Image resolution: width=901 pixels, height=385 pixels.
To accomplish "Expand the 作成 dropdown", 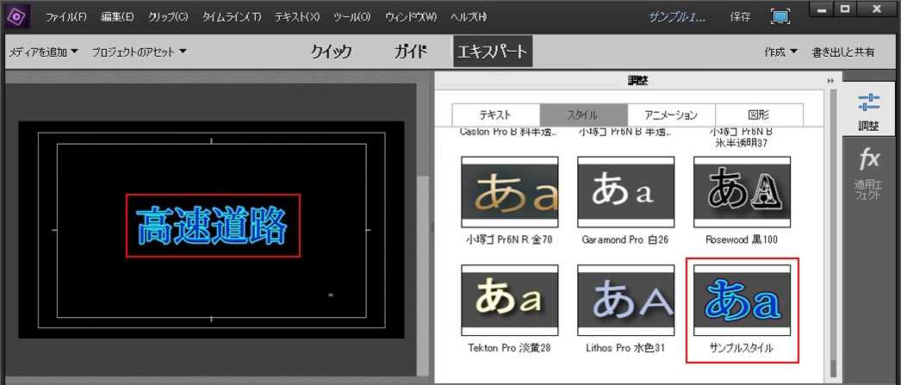I will coord(781,52).
